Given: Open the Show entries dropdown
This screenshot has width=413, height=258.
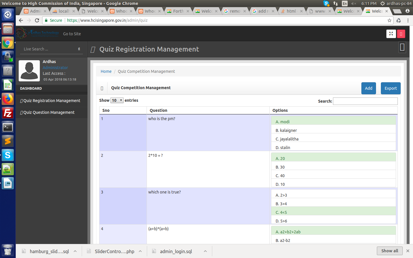Looking at the screenshot, I should [x=117, y=100].
